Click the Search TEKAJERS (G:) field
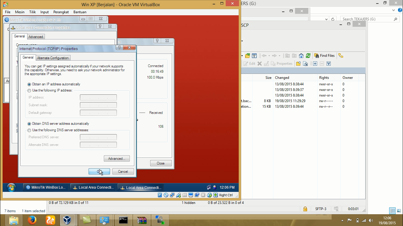The image size is (403, 226). (x=370, y=19)
